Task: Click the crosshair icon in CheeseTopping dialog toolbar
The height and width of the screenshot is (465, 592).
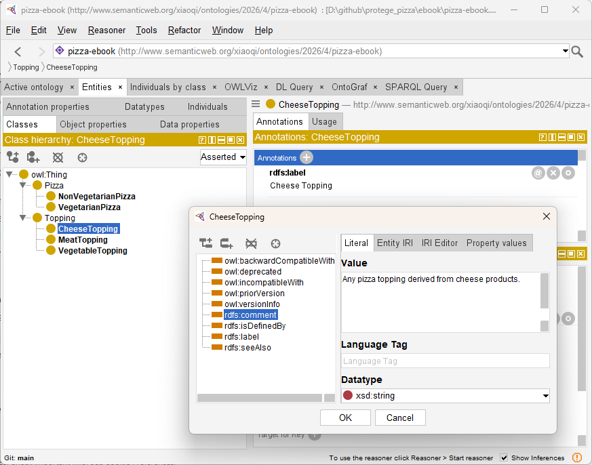Action: click(x=275, y=244)
